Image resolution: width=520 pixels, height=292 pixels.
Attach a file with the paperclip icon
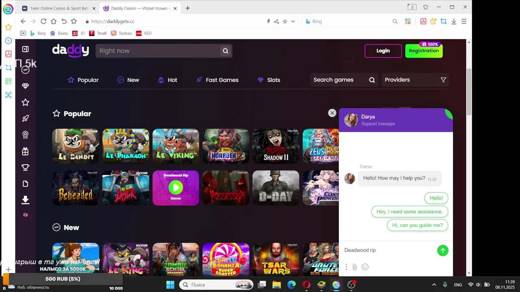[355, 267]
